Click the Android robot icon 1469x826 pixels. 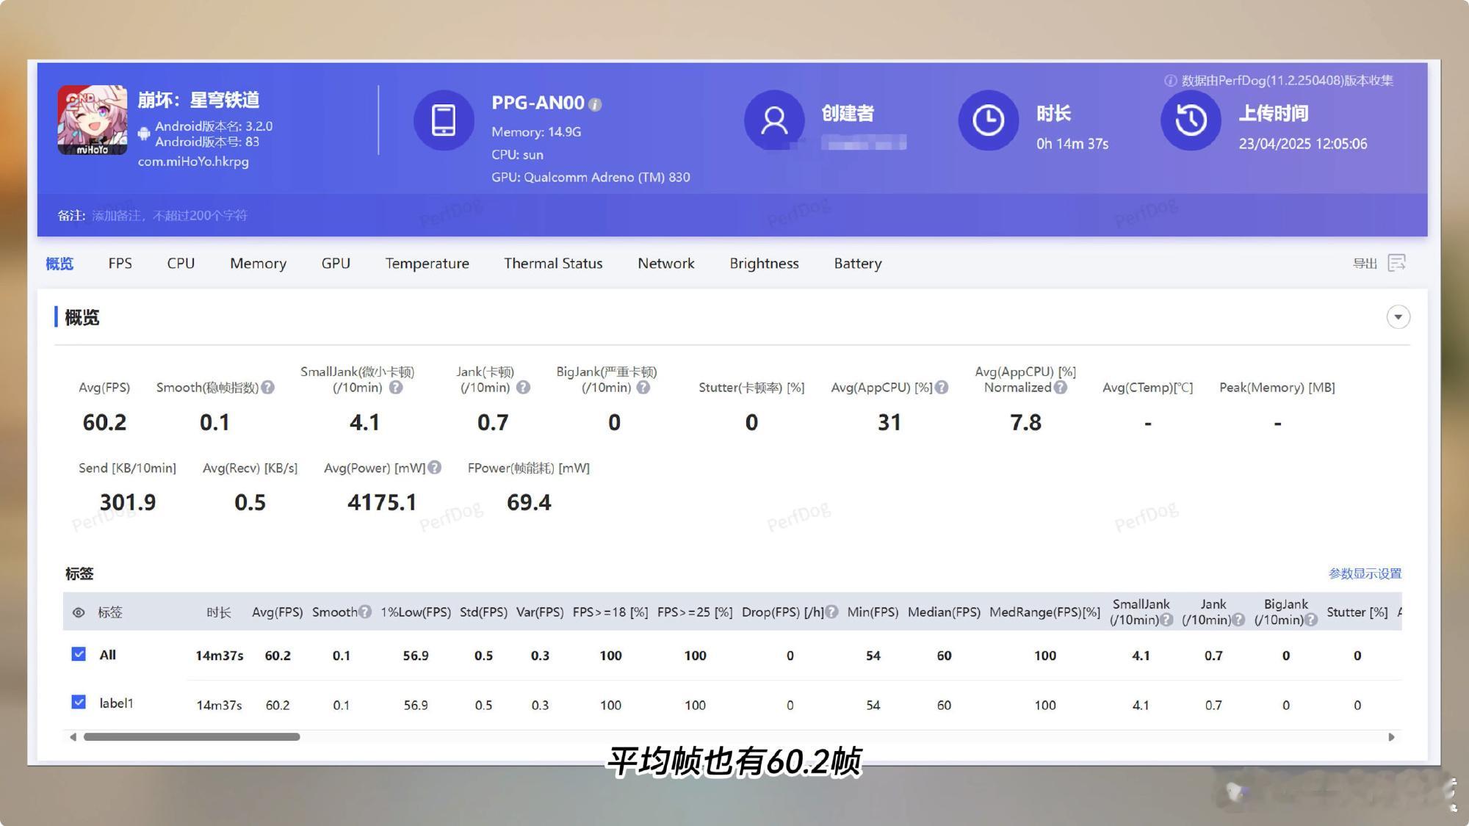144,134
